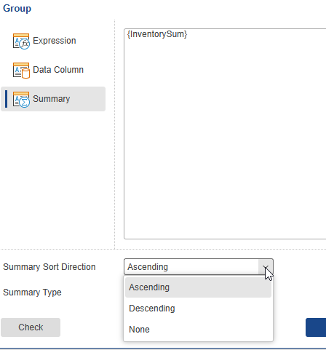Click the blue selection bar beside Summary
Screen dimensions: 326x350
click(x=6, y=99)
